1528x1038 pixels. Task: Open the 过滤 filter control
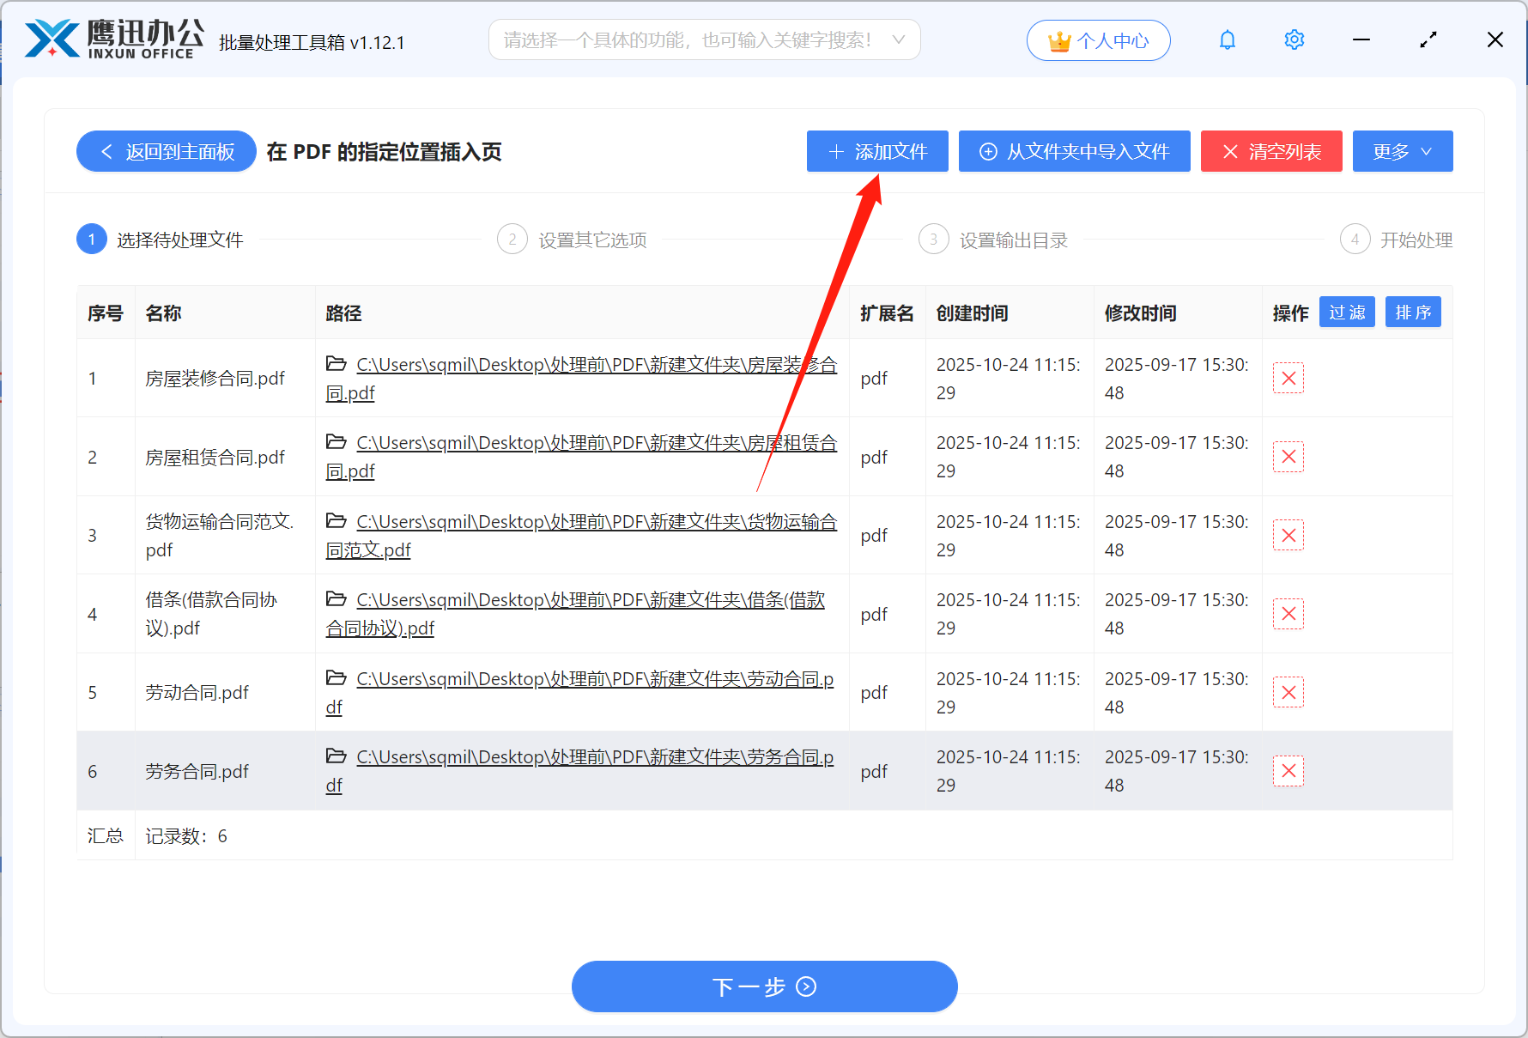(x=1346, y=312)
